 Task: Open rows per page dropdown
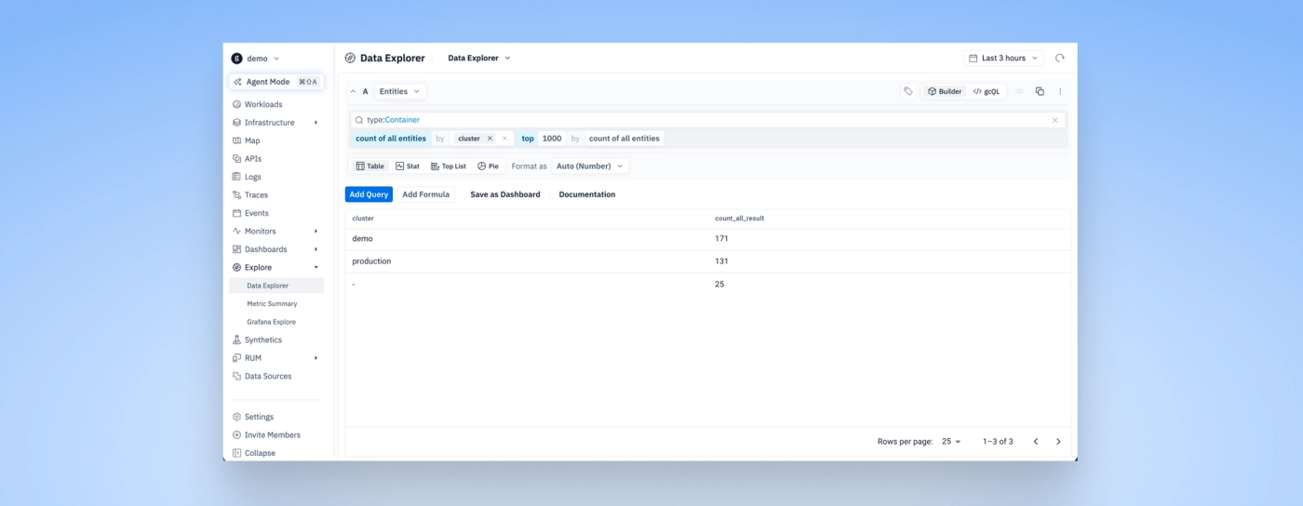(951, 442)
